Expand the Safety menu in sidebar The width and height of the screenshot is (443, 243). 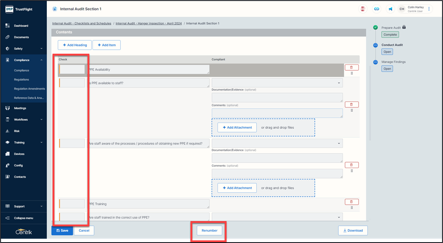(41, 49)
